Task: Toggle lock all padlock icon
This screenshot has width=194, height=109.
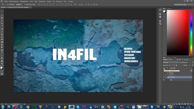Action: tap(176, 65)
